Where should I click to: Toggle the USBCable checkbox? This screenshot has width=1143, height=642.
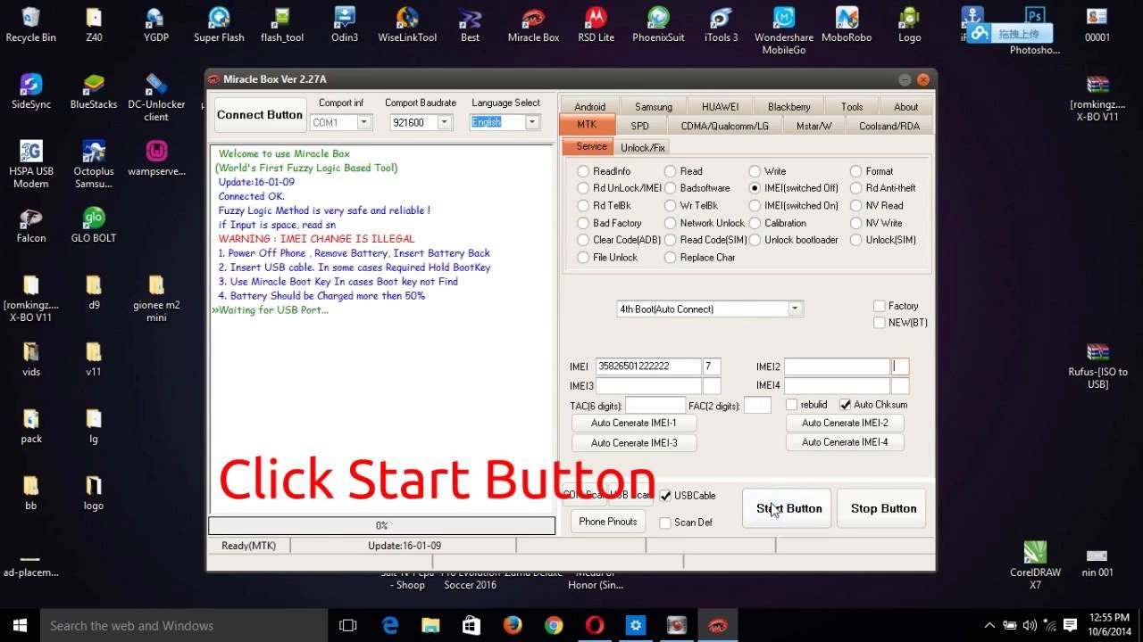pos(665,496)
